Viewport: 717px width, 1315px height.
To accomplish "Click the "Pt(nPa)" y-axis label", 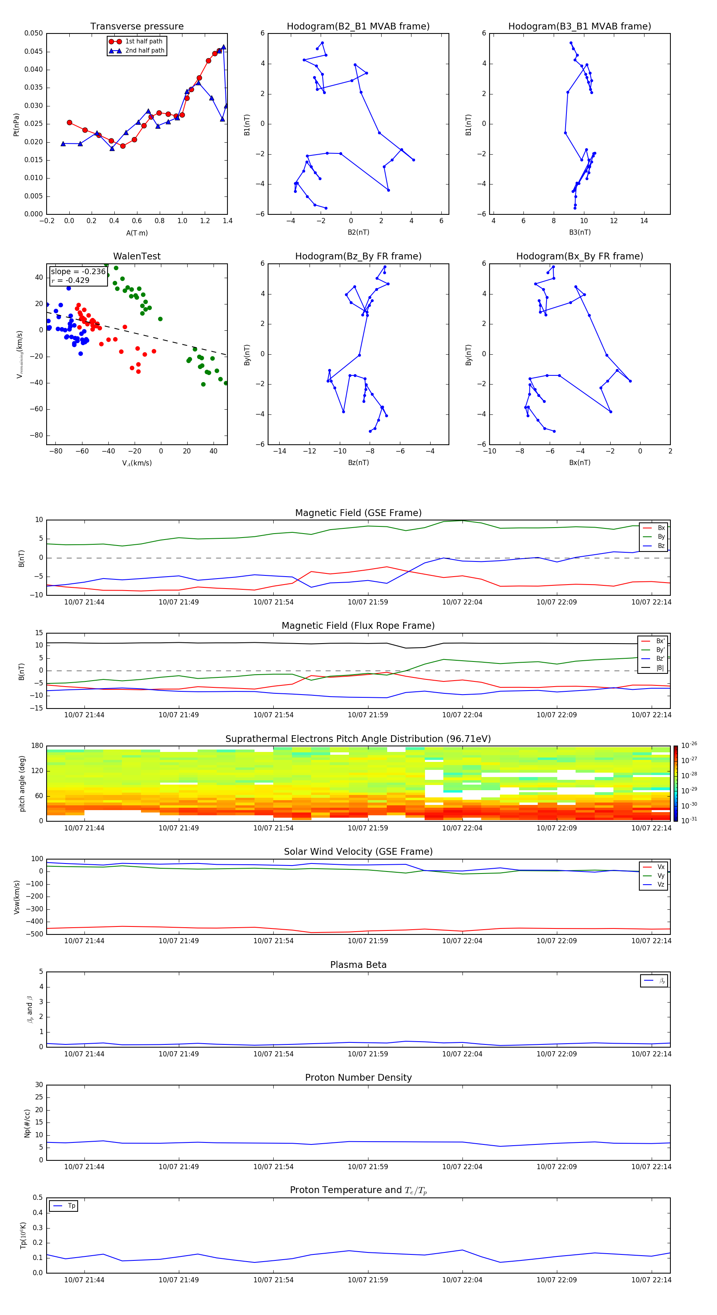I will click(x=16, y=125).
